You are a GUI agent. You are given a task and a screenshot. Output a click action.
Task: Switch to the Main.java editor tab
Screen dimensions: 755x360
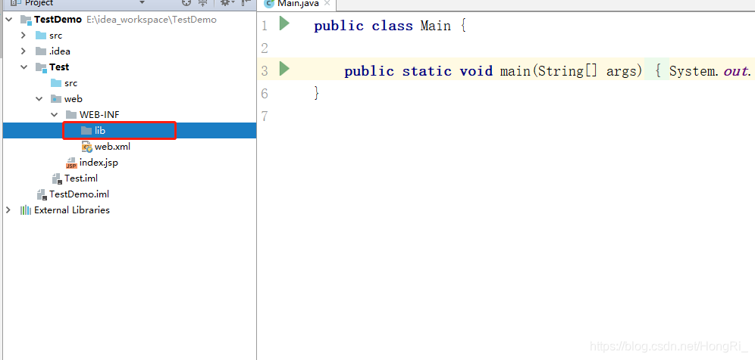click(x=298, y=3)
